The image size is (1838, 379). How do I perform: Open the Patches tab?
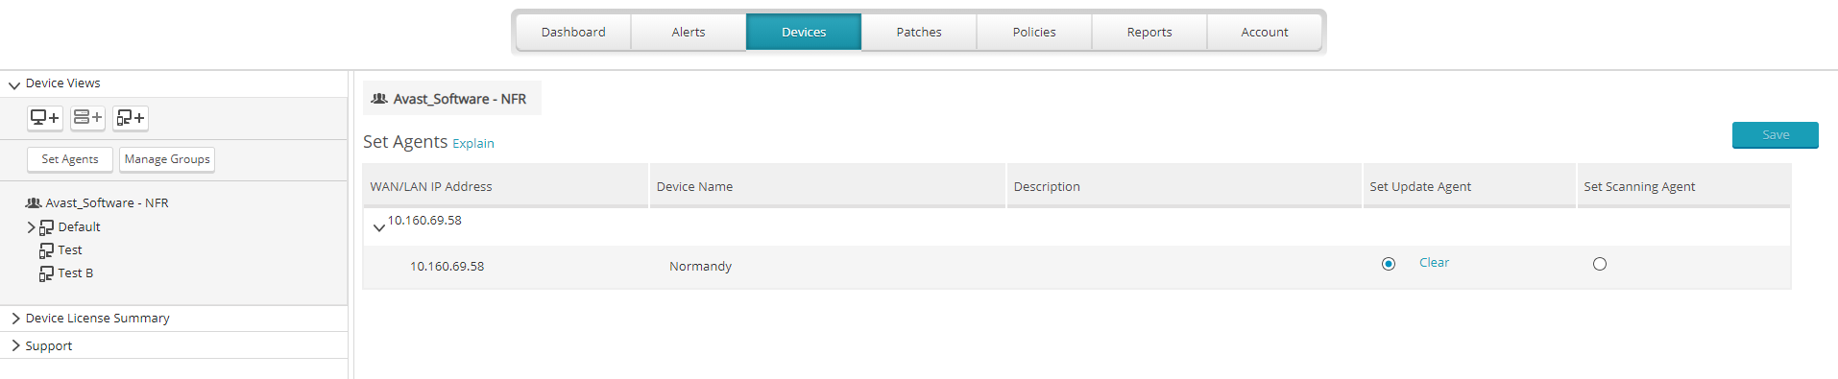(x=919, y=32)
